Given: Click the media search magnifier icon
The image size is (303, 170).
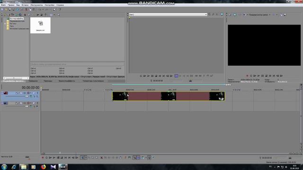Looking at the screenshot, I should point(58,15).
